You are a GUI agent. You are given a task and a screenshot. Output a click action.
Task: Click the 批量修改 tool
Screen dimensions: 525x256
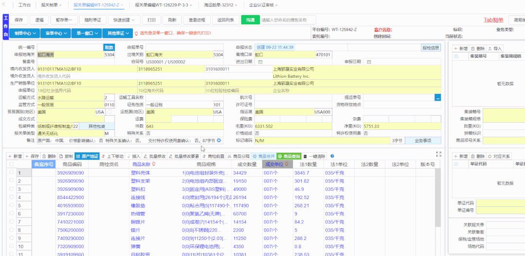pos(155,156)
